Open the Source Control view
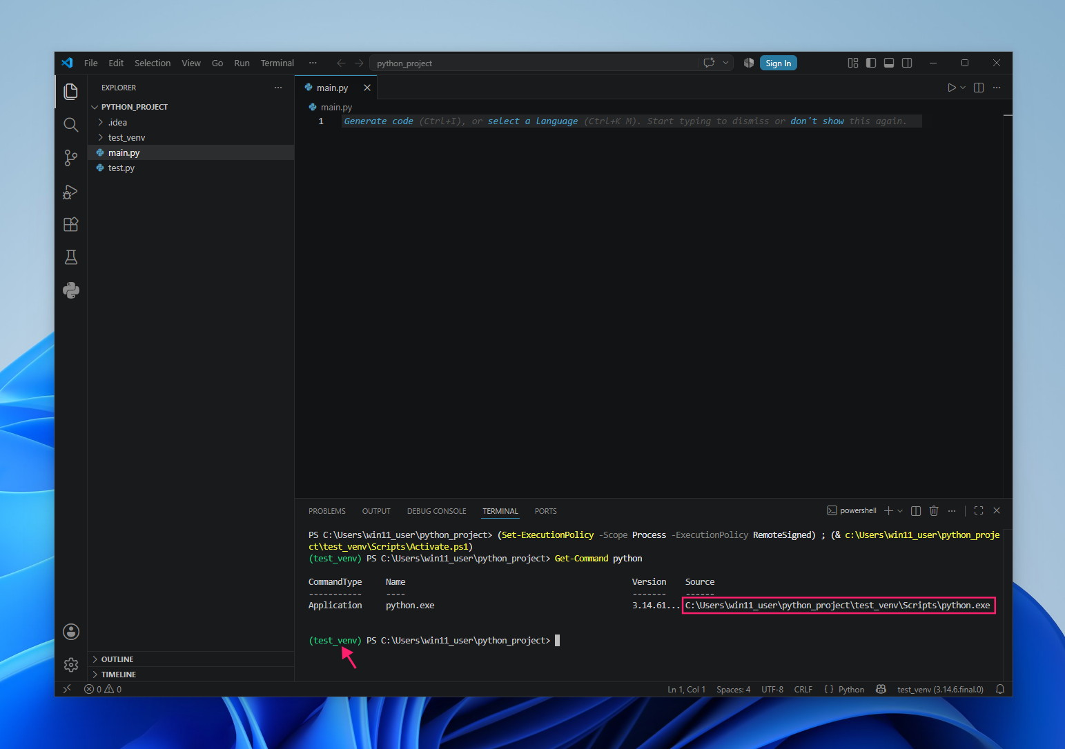The height and width of the screenshot is (749, 1065). (70, 158)
